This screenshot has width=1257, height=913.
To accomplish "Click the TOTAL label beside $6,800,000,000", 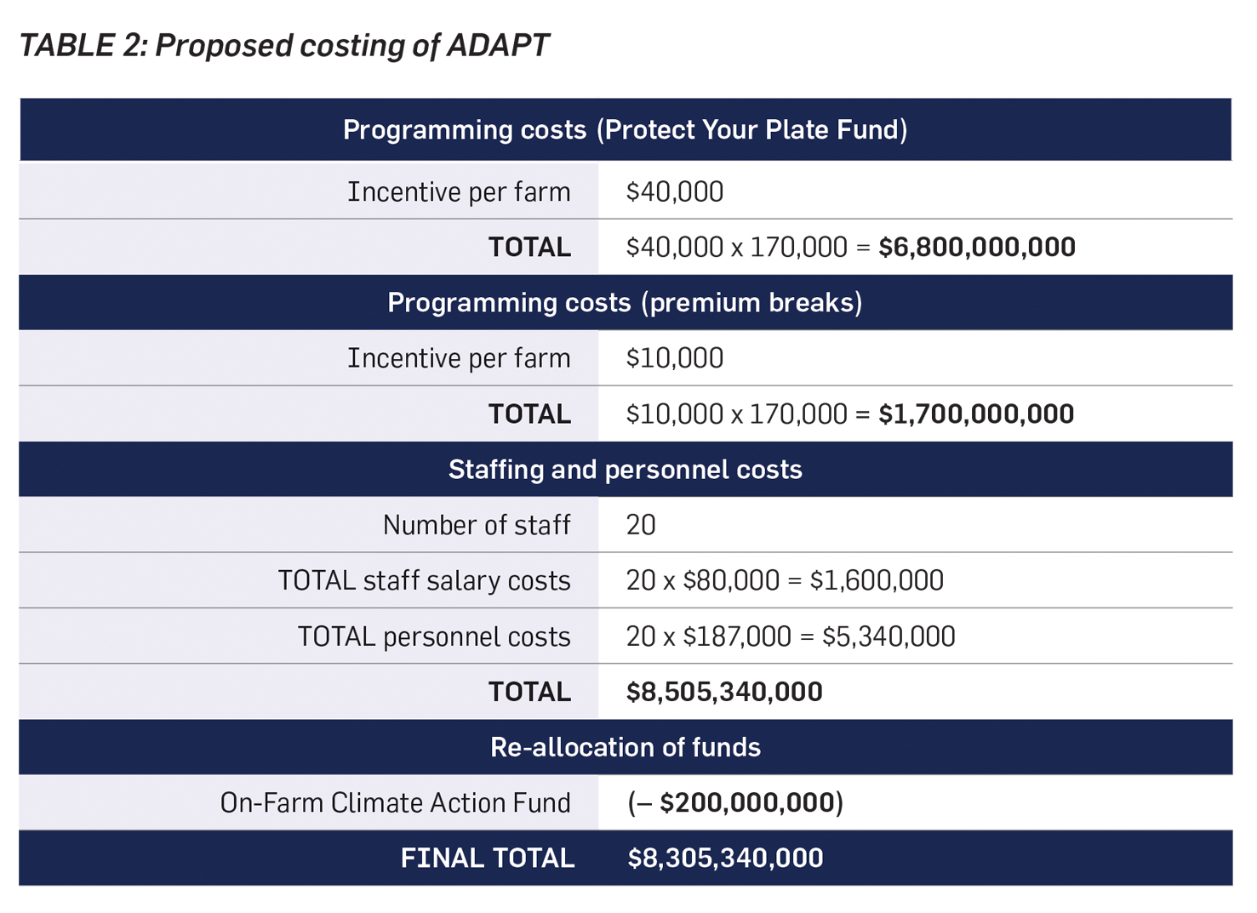I will pyautogui.click(x=529, y=247).
